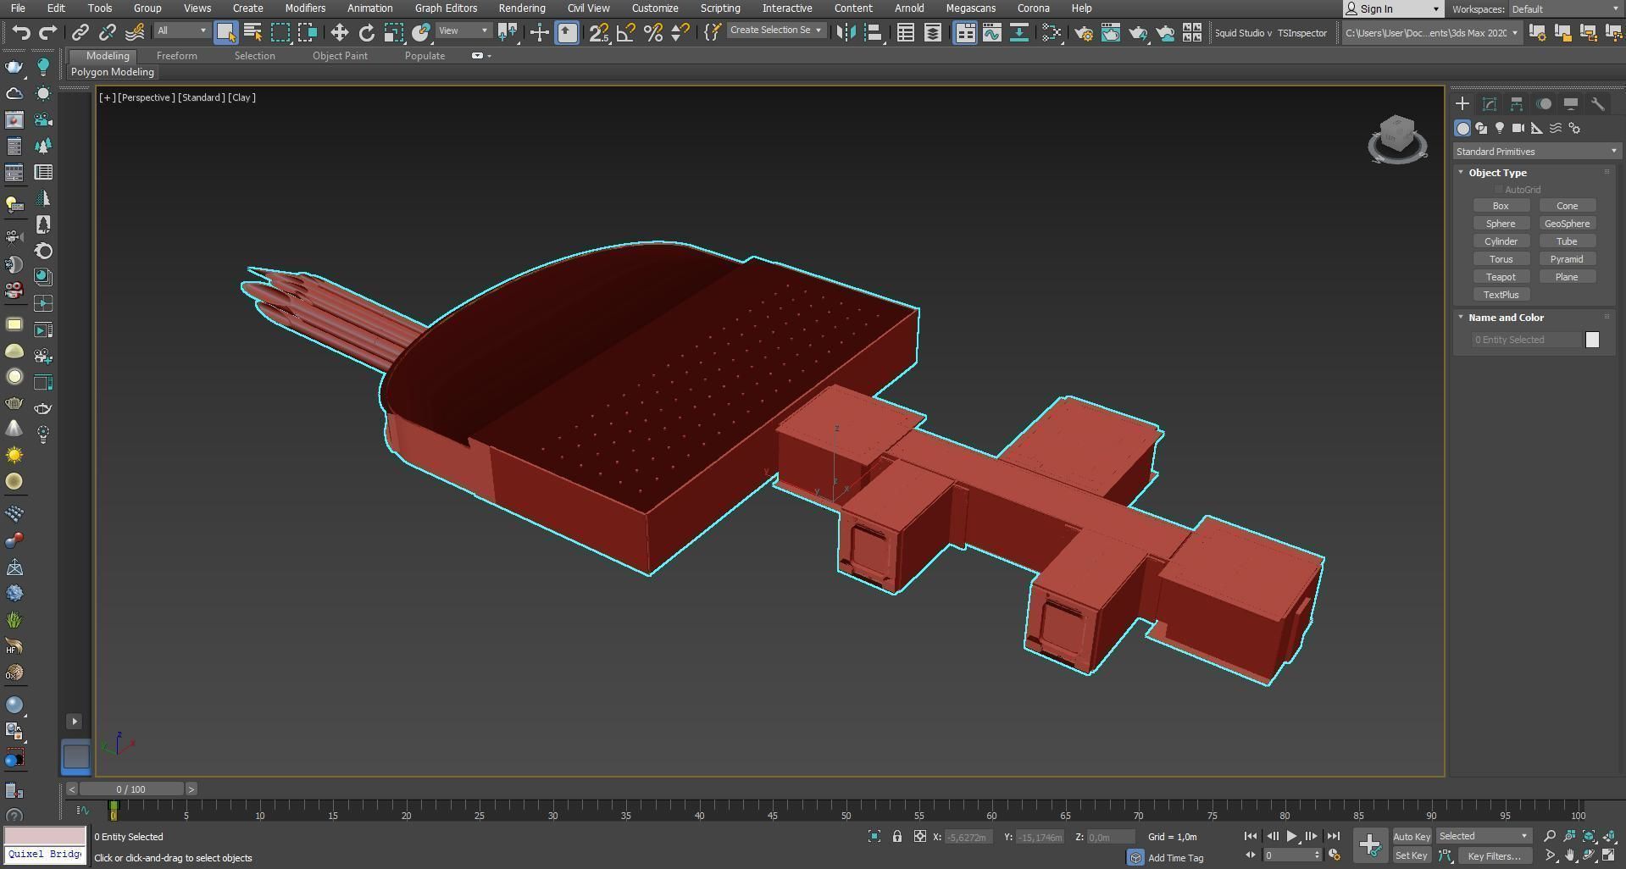
Task: Open Time Configuration icon
Action: 1334,855
